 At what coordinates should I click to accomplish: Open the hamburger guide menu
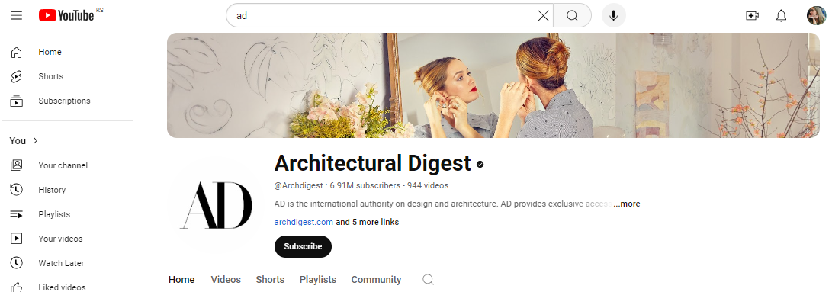pyautogui.click(x=17, y=15)
